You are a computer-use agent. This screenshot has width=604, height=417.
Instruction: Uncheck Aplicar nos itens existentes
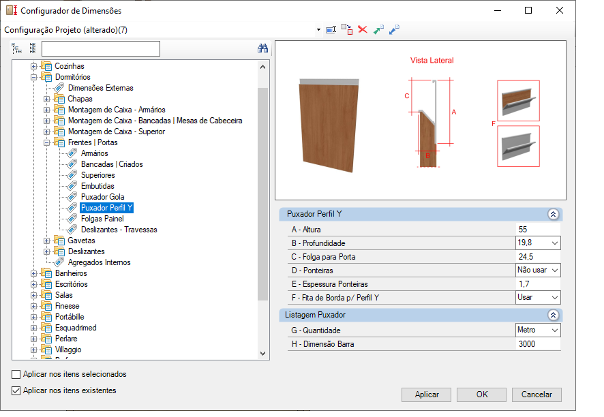[16, 391]
